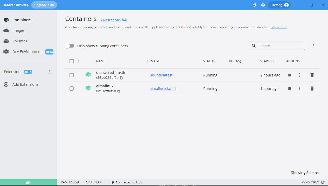Screen dimensions: 328x186
Task: Go to Volumes in the sidebar
Action: pyautogui.click(x=20, y=41)
